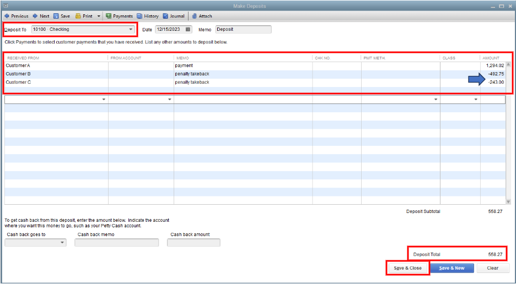This screenshot has height=284, width=516.
Task: Click the amount -492.75
Action: point(496,74)
